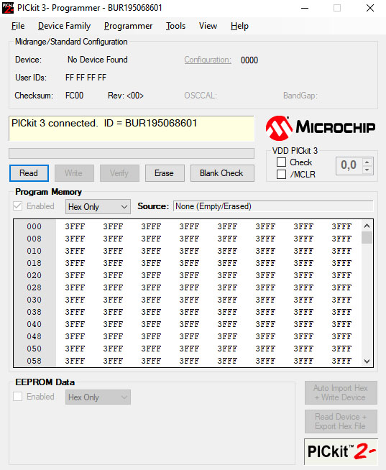The image size is (386, 470).
Task: Click last memory cell in row 058
Action: [x=341, y=361]
